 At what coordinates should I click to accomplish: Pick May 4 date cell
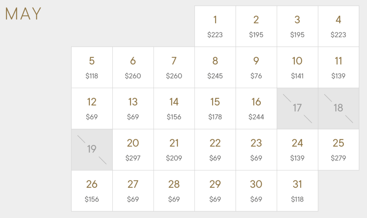[338, 26]
